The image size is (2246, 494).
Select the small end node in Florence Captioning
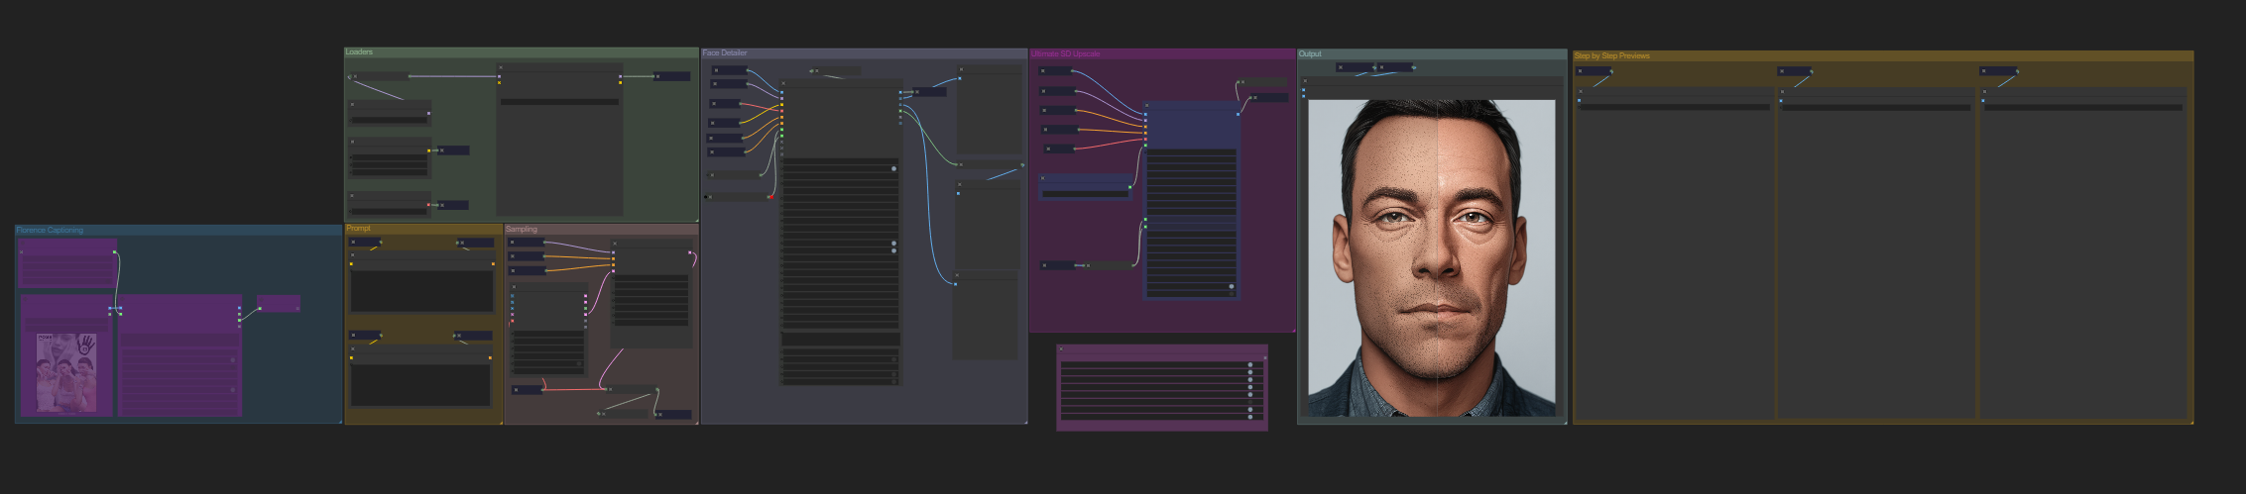pos(279,304)
